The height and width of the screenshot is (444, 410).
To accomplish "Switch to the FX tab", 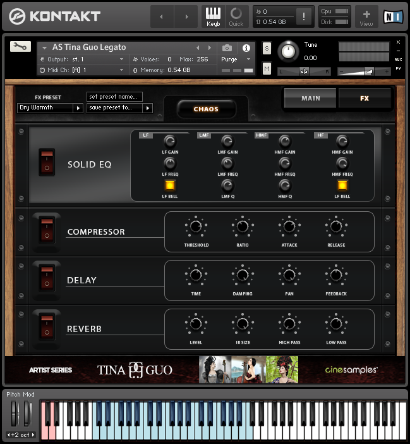I will pyautogui.click(x=365, y=98).
